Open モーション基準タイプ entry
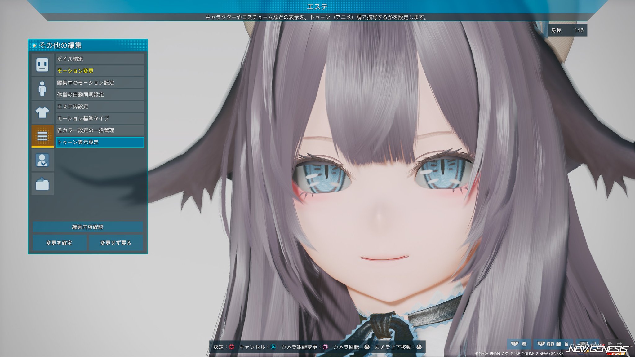 pyautogui.click(x=100, y=118)
